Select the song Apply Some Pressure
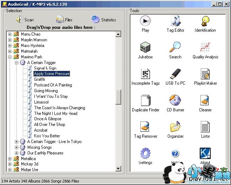231x185 pixels. pos(52,74)
